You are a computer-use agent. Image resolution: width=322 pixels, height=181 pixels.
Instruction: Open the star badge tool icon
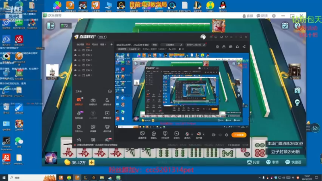point(107,115)
